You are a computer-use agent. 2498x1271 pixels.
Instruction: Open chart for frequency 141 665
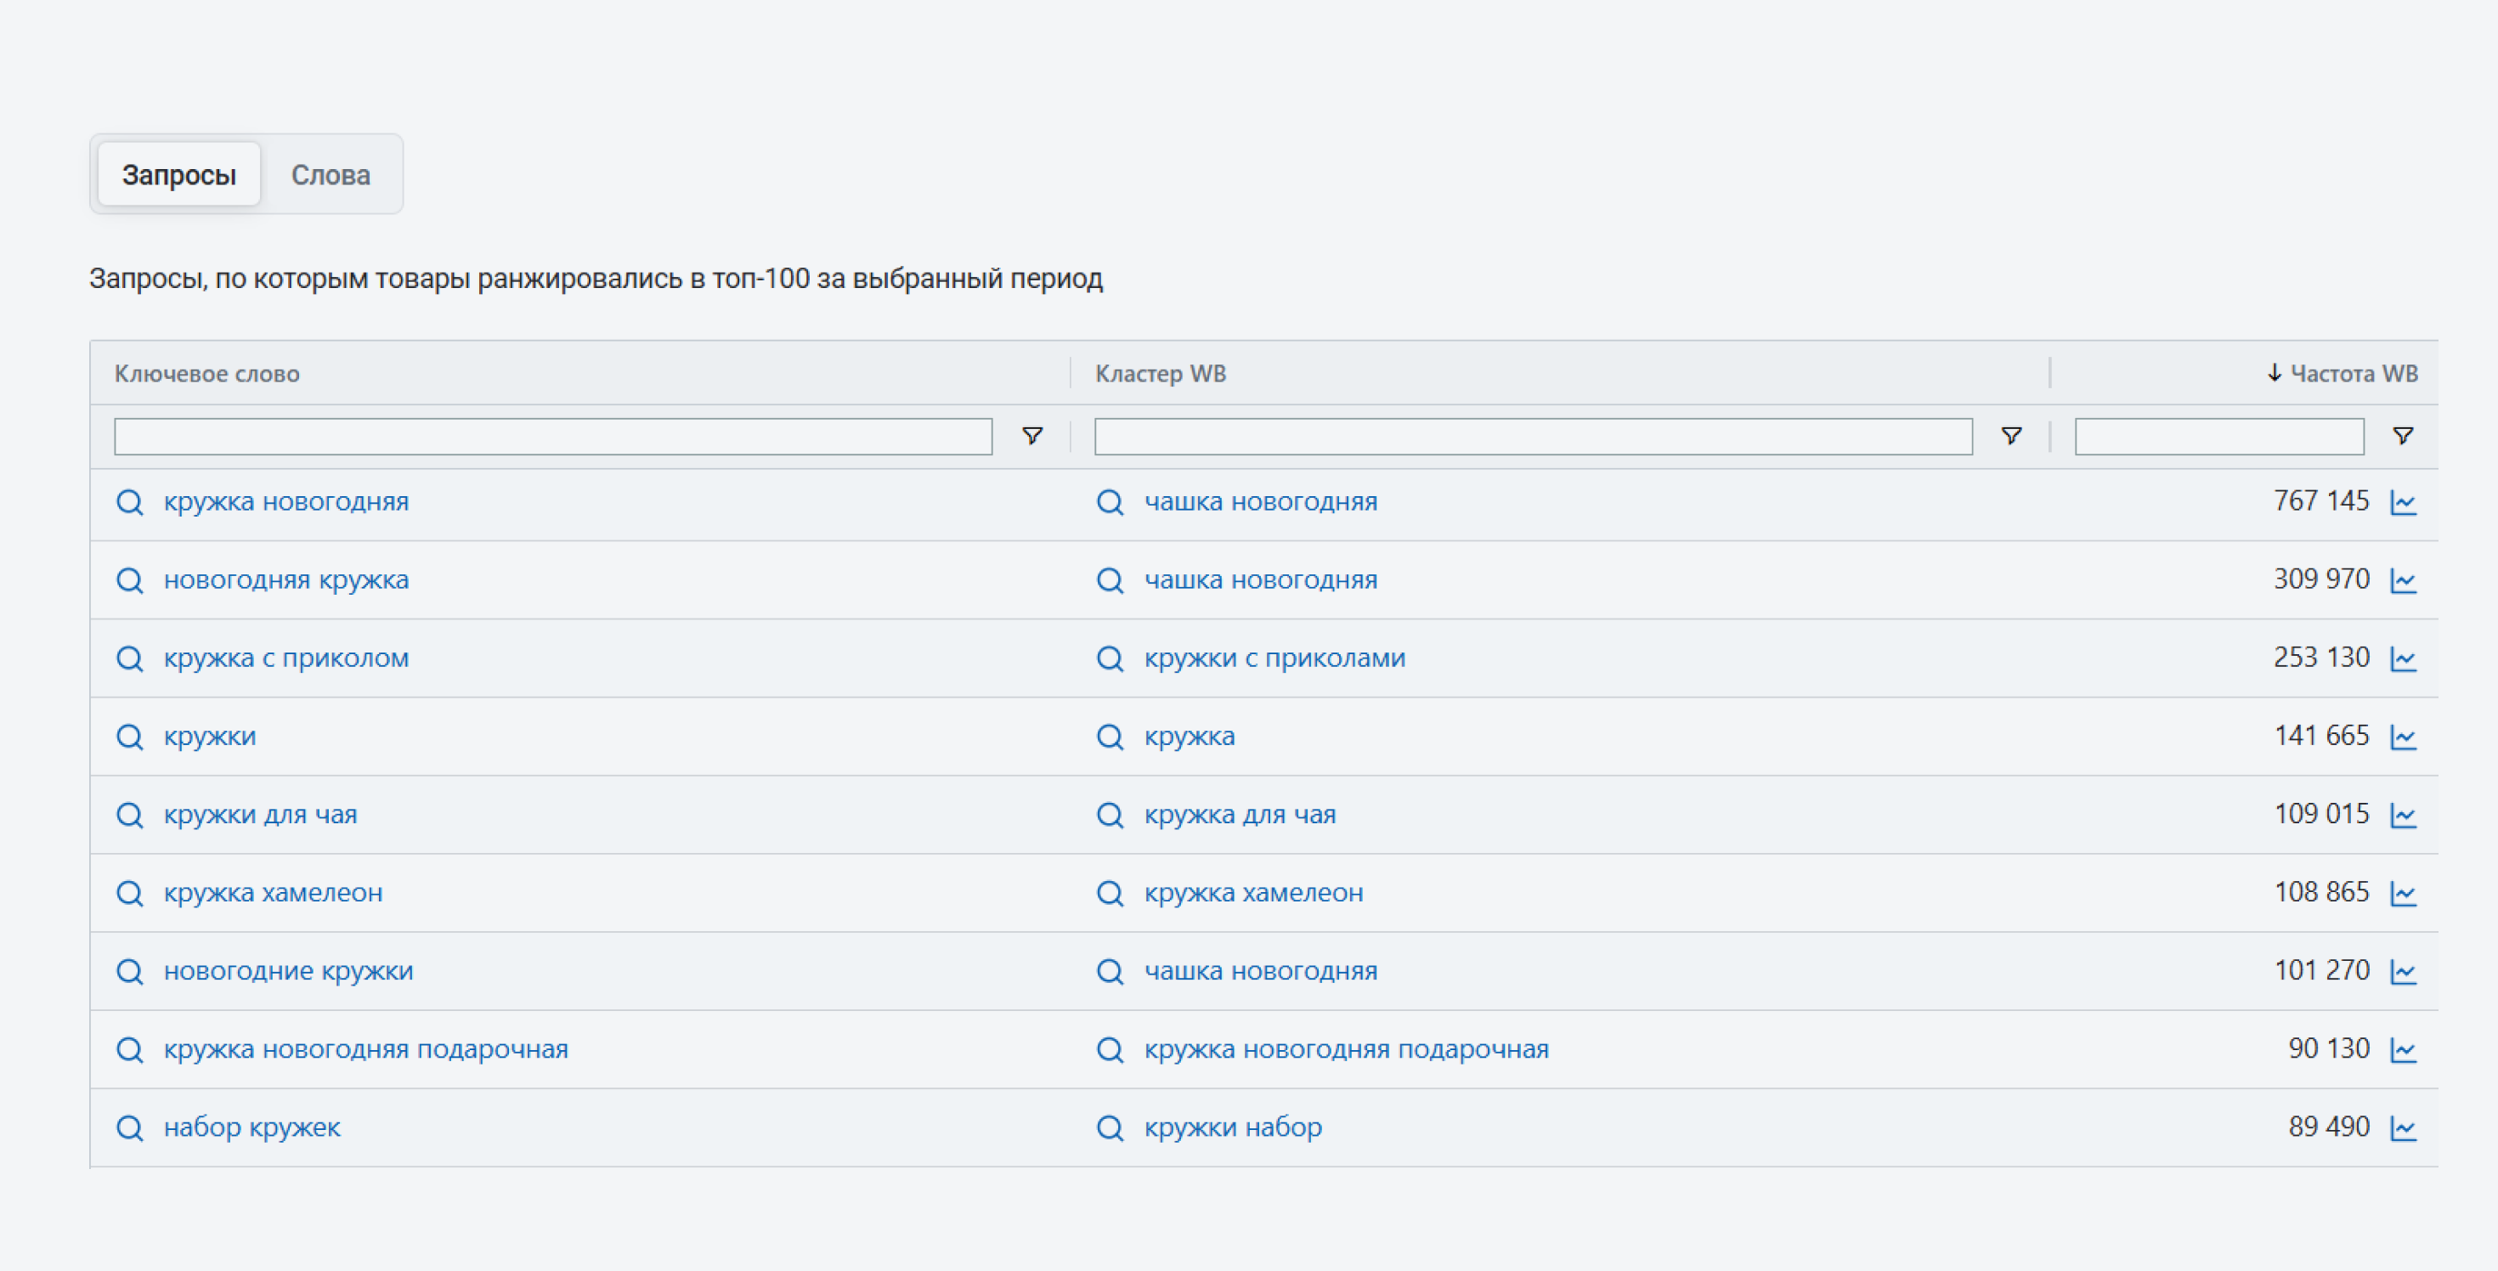2403,737
